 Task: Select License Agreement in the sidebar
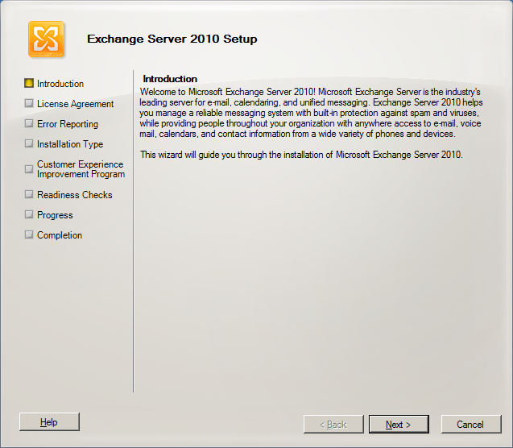click(x=75, y=104)
